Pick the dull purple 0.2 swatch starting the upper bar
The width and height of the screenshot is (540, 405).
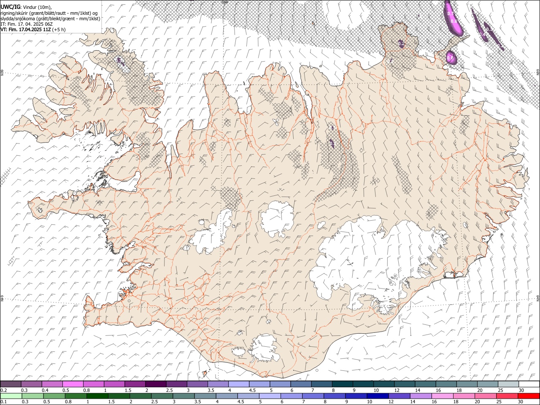[11, 384]
